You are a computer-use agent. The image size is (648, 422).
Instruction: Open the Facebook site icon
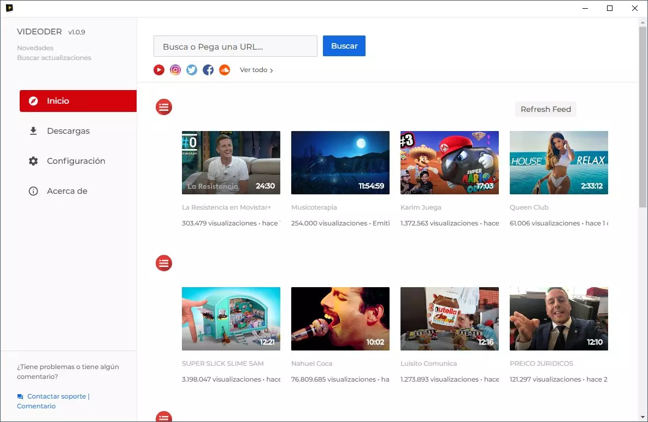click(208, 70)
